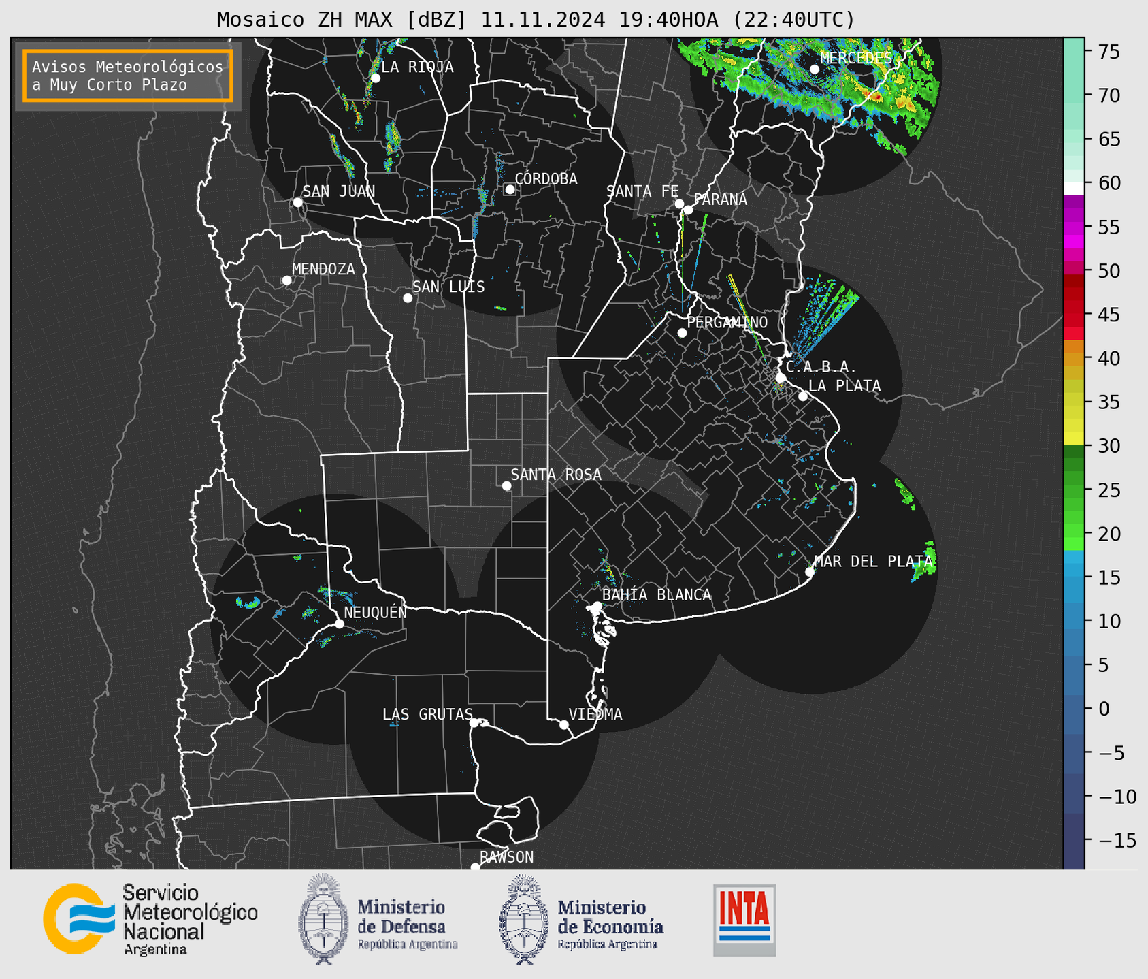Click the LA PLATA city label

tap(844, 386)
